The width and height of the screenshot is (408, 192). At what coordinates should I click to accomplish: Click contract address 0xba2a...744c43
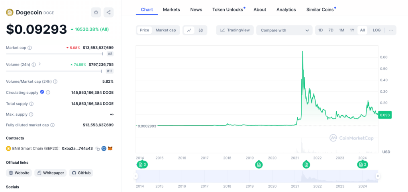[77, 149]
